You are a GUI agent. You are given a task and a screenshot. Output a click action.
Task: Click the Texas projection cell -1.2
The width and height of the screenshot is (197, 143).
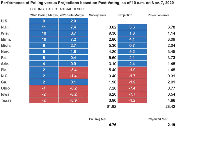pos(132,101)
